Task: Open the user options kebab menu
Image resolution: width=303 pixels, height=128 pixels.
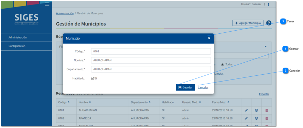Action: coord(268,4)
